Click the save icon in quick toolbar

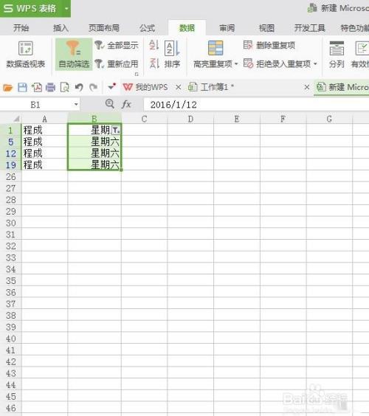pyautogui.click(x=22, y=87)
